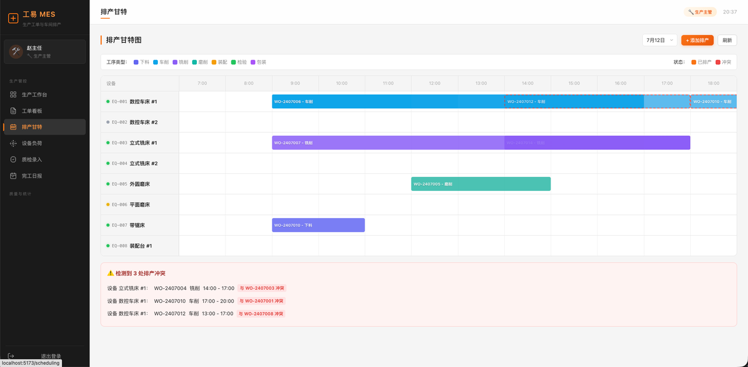Image resolution: width=748 pixels, height=367 pixels.
Task: Open the 设备负荷 menu item
Action: (x=44, y=143)
